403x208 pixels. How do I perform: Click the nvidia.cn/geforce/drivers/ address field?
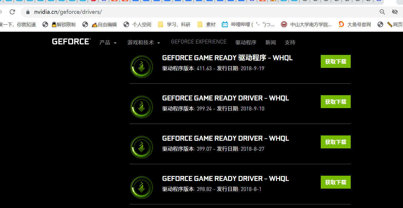[68, 12]
